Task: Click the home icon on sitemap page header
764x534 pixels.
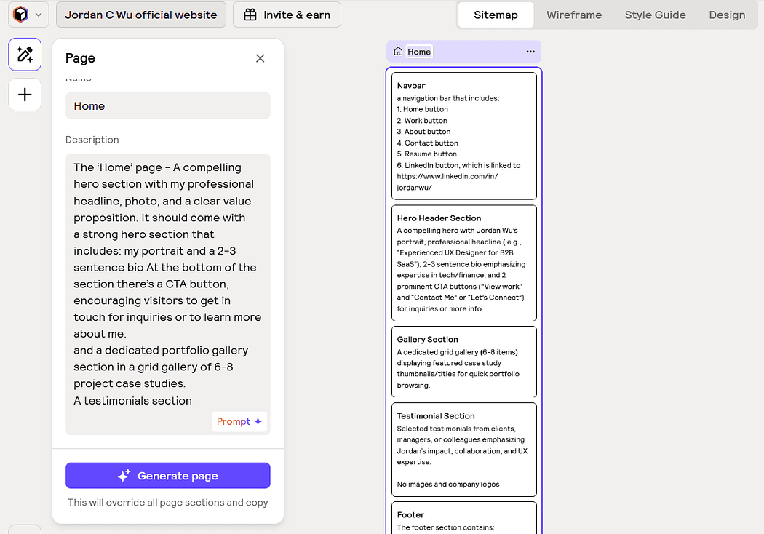Action: tap(398, 51)
